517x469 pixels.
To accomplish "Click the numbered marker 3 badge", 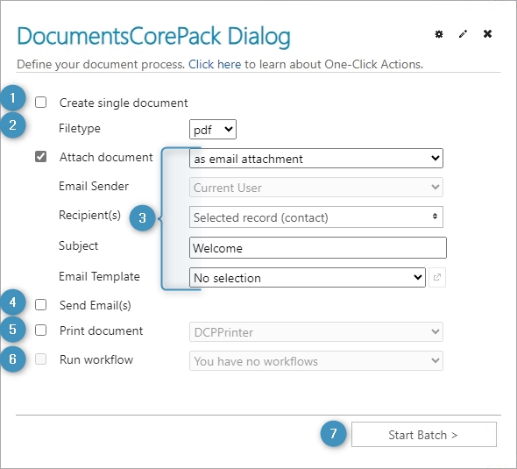I will pos(143,218).
